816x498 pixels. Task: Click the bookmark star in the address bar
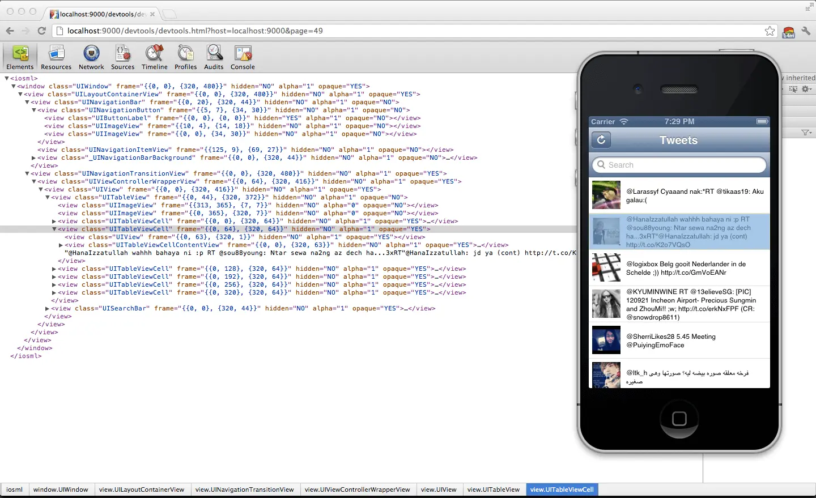[x=770, y=31]
